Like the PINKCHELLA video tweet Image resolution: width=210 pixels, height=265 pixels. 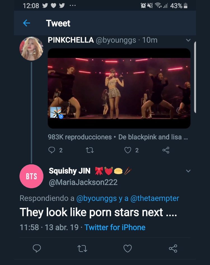pyautogui.click(x=128, y=150)
